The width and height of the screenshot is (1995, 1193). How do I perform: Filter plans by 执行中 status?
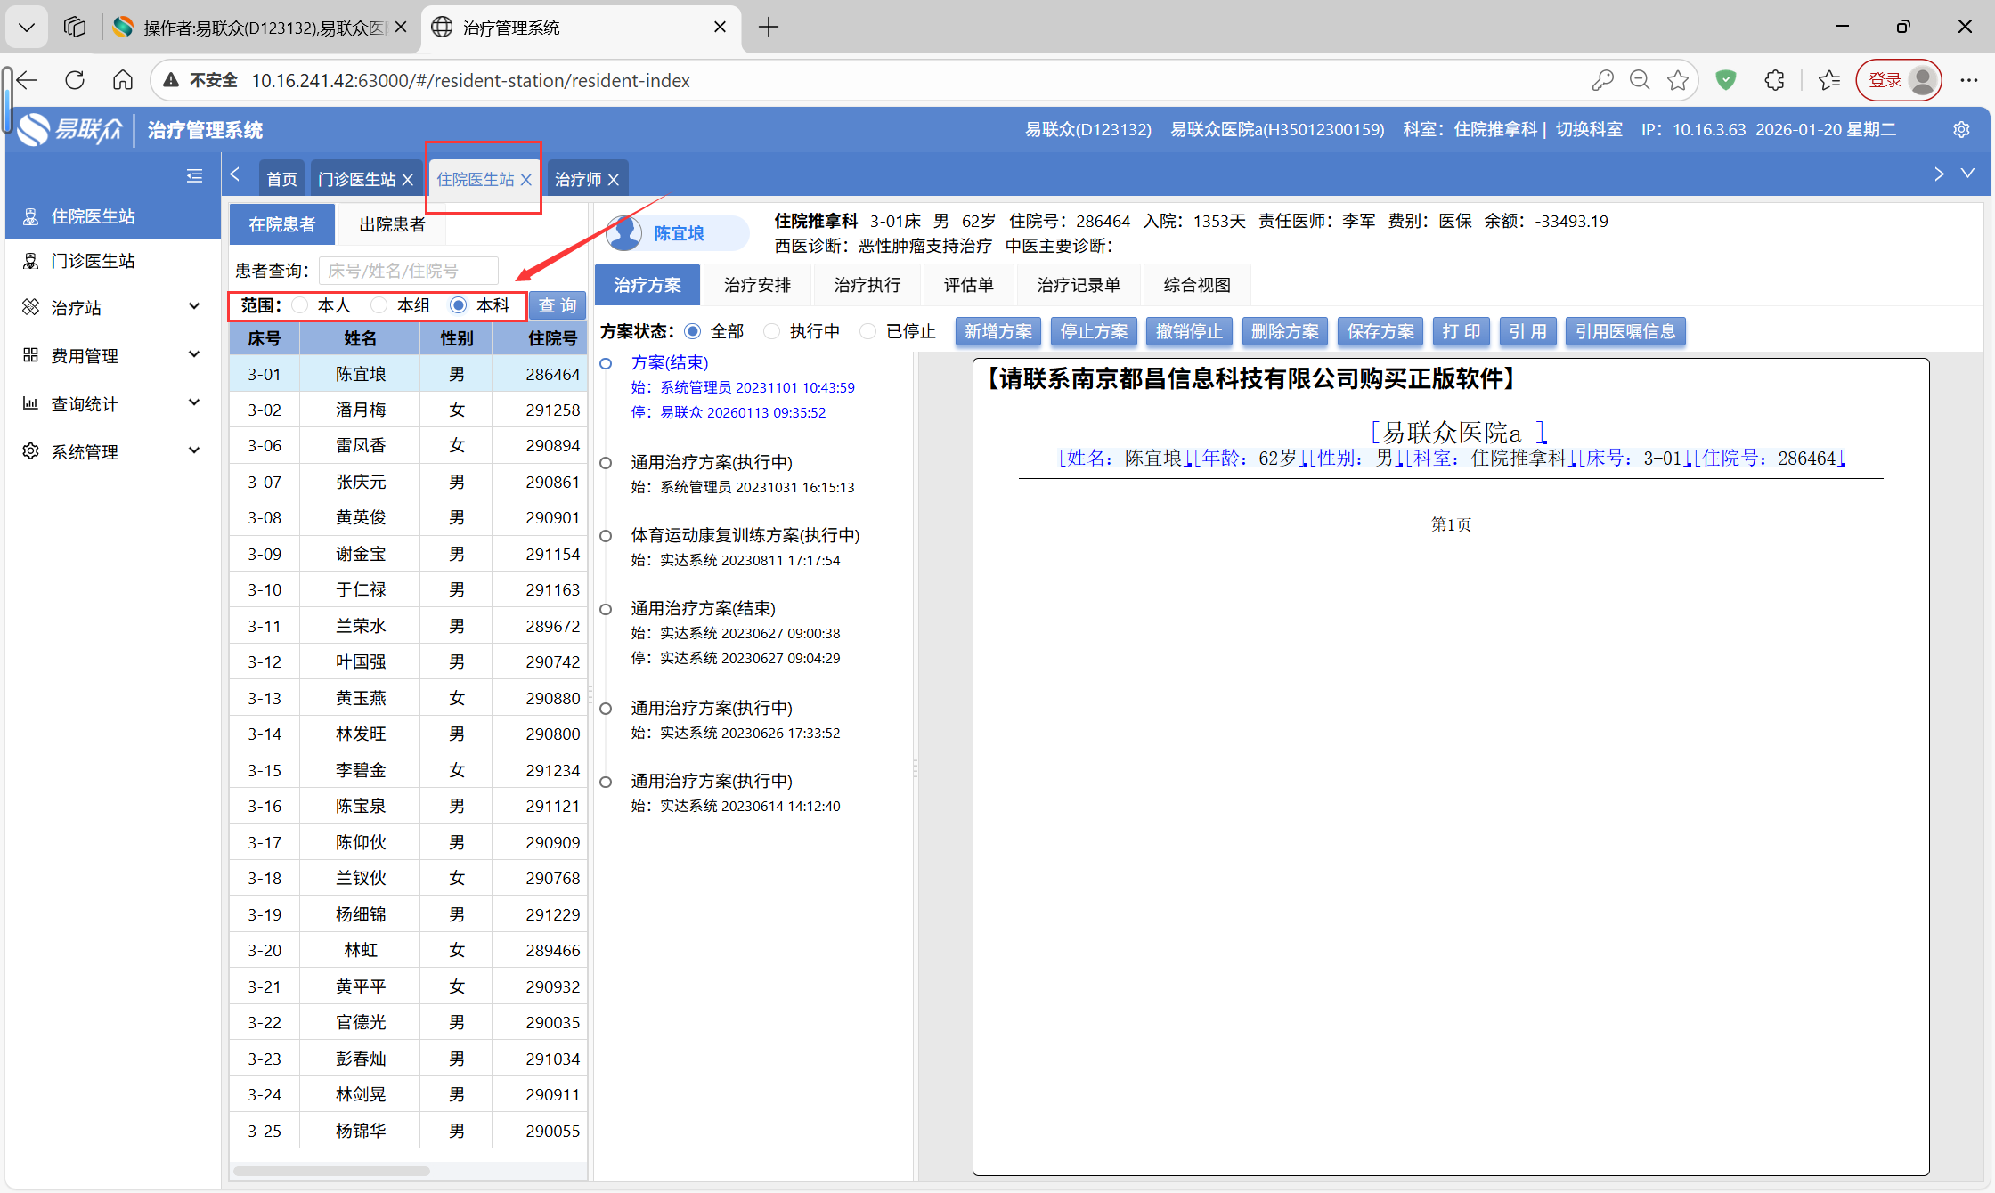[772, 331]
